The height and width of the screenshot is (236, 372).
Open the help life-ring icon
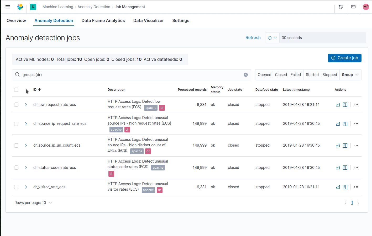[x=340, y=7]
